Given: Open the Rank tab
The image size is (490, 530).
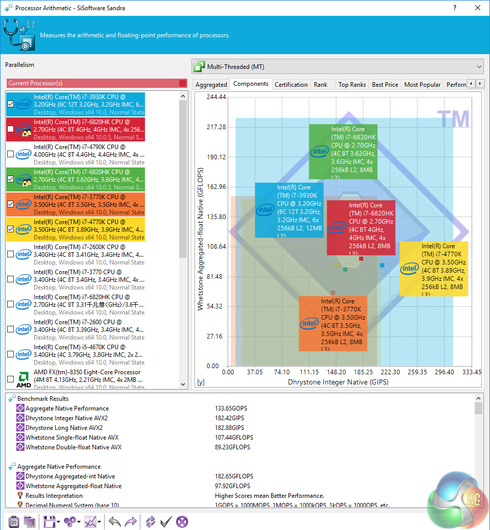Looking at the screenshot, I should point(321,84).
